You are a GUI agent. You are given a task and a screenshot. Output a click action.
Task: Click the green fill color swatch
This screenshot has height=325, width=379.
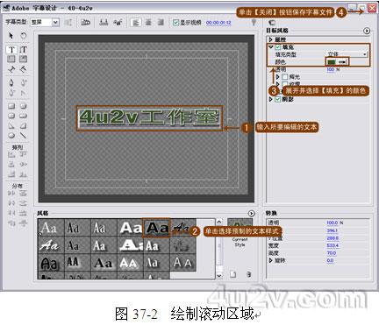(x=332, y=62)
